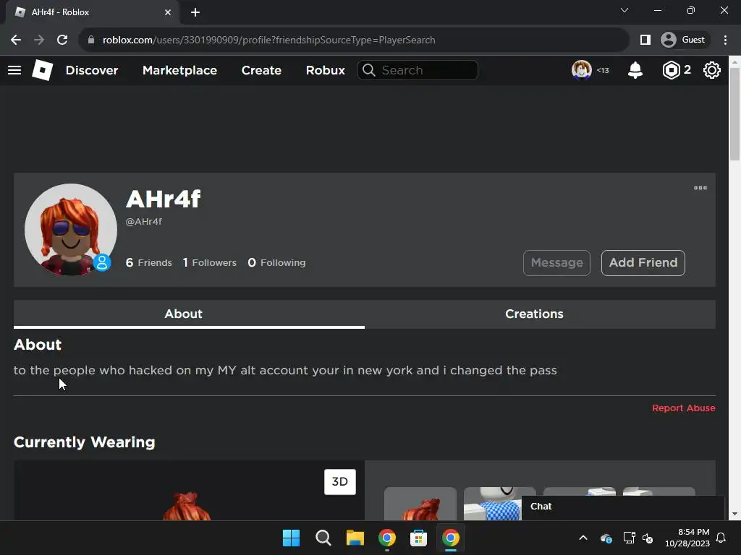Open the Robux balance icon
The width and height of the screenshot is (741, 555).
671,70
